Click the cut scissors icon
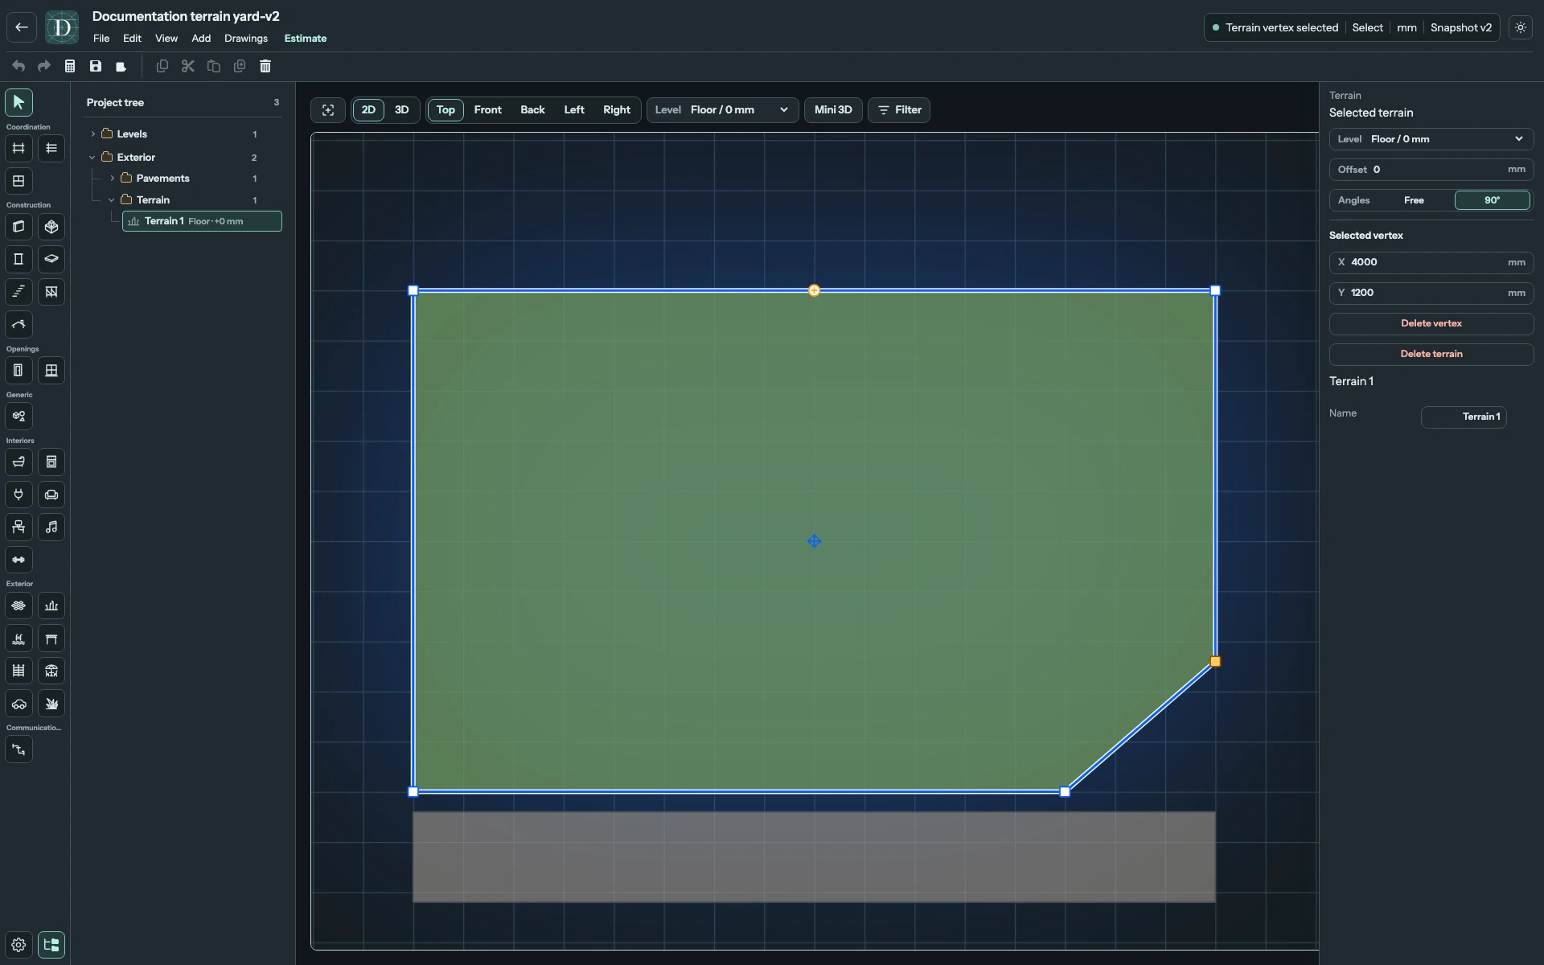Viewport: 1544px width, 965px height. coord(188,66)
